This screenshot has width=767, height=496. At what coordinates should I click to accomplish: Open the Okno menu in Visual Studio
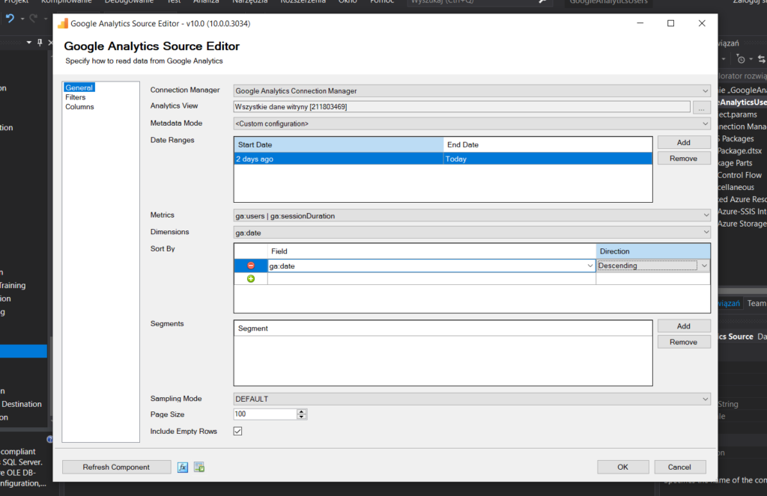(348, 2)
